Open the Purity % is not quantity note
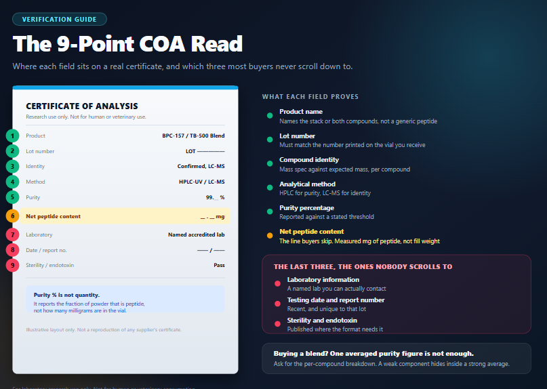This screenshot has height=389, width=547. pyautogui.click(x=125, y=299)
